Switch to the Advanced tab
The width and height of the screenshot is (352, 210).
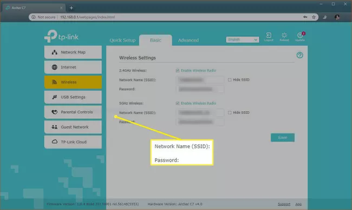(x=188, y=40)
